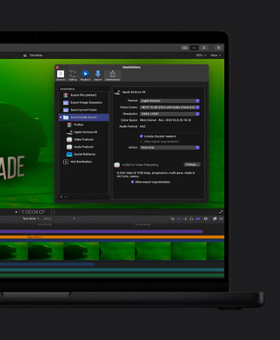Screen dimensions: 280x340
Task: Select the blue audio clip under the filmstrip
Action: (47, 264)
